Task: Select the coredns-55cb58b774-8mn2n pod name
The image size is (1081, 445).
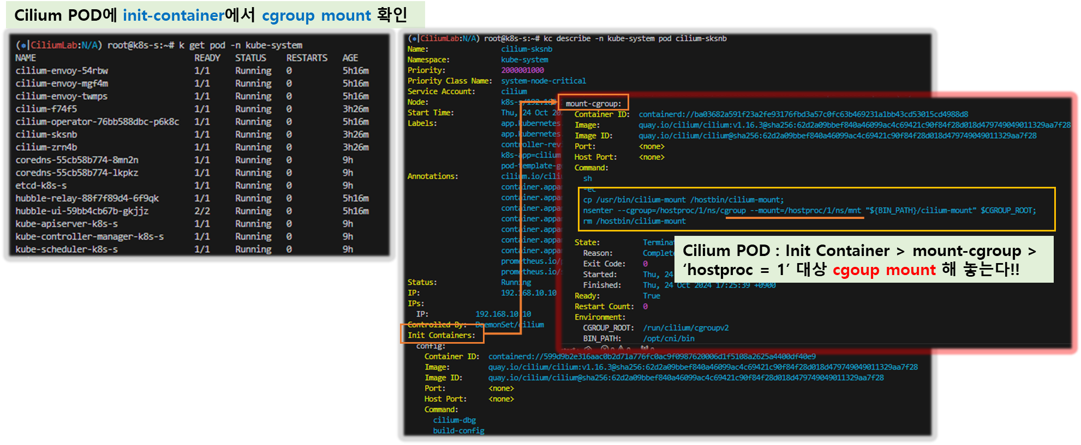Action: pyautogui.click(x=77, y=160)
